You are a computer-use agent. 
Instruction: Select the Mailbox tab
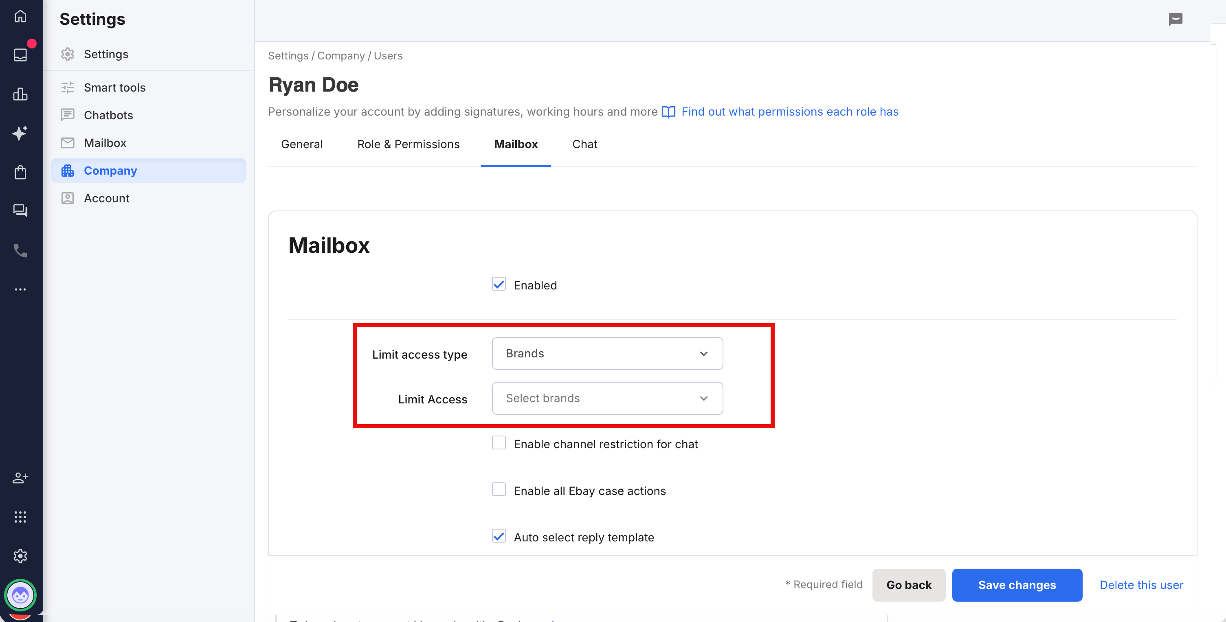click(515, 144)
